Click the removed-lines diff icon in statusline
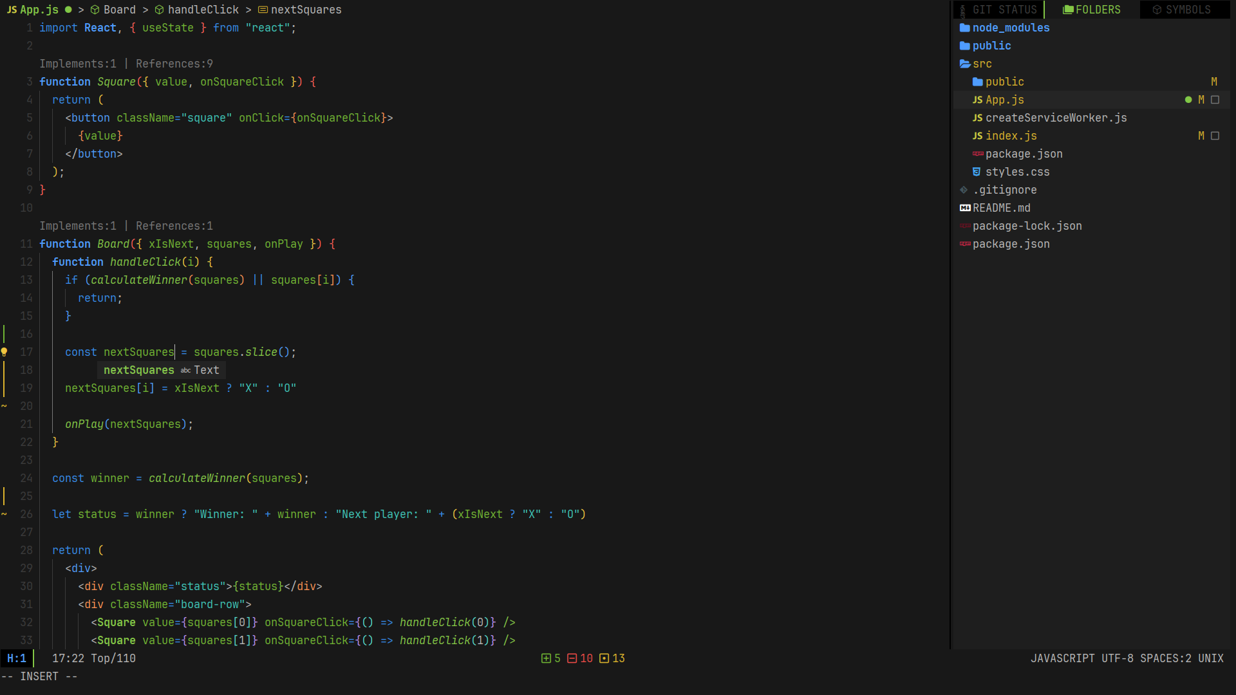The width and height of the screenshot is (1236, 695). coord(572,658)
